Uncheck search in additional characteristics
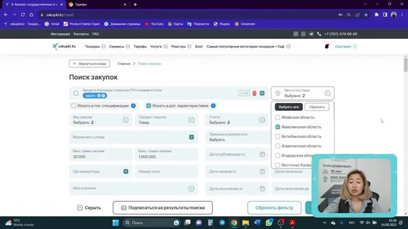408x229 pixels. coord(149,106)
